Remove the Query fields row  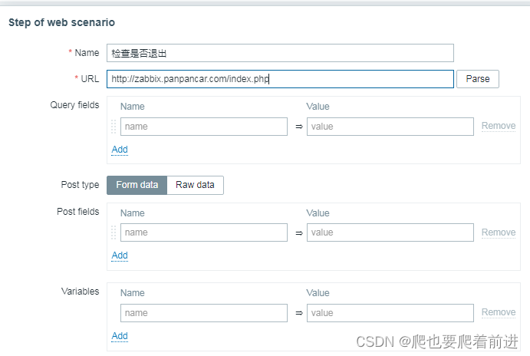(499, 126)
